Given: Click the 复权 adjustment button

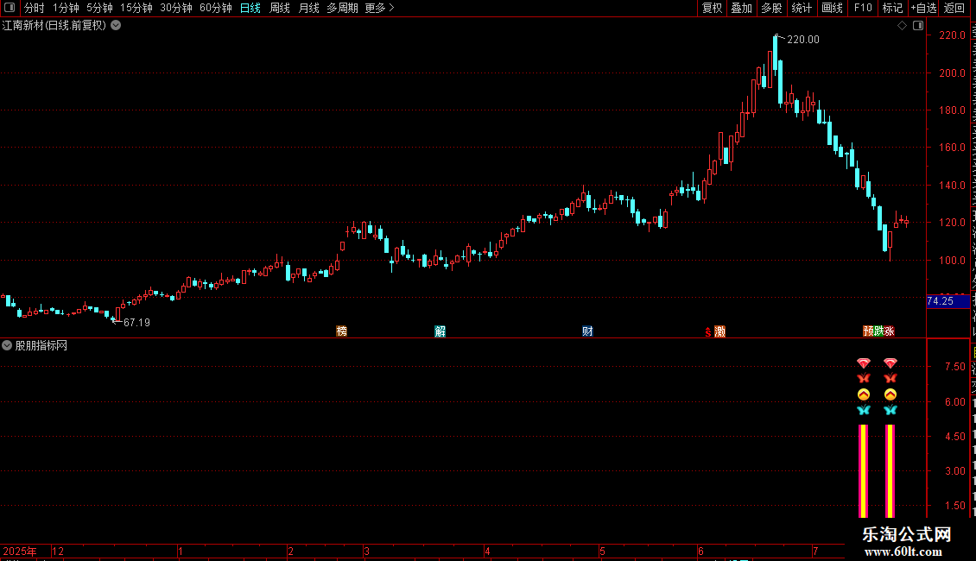Looking at the screenshot, I should pos(712,8).
